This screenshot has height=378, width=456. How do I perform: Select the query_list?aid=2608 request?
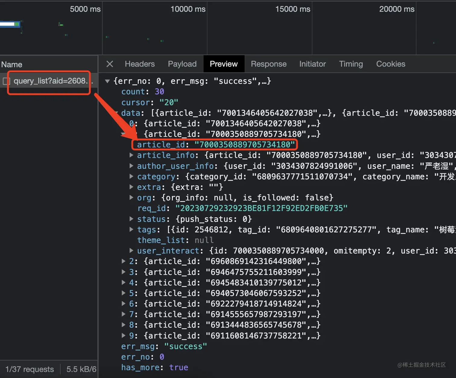50,81
